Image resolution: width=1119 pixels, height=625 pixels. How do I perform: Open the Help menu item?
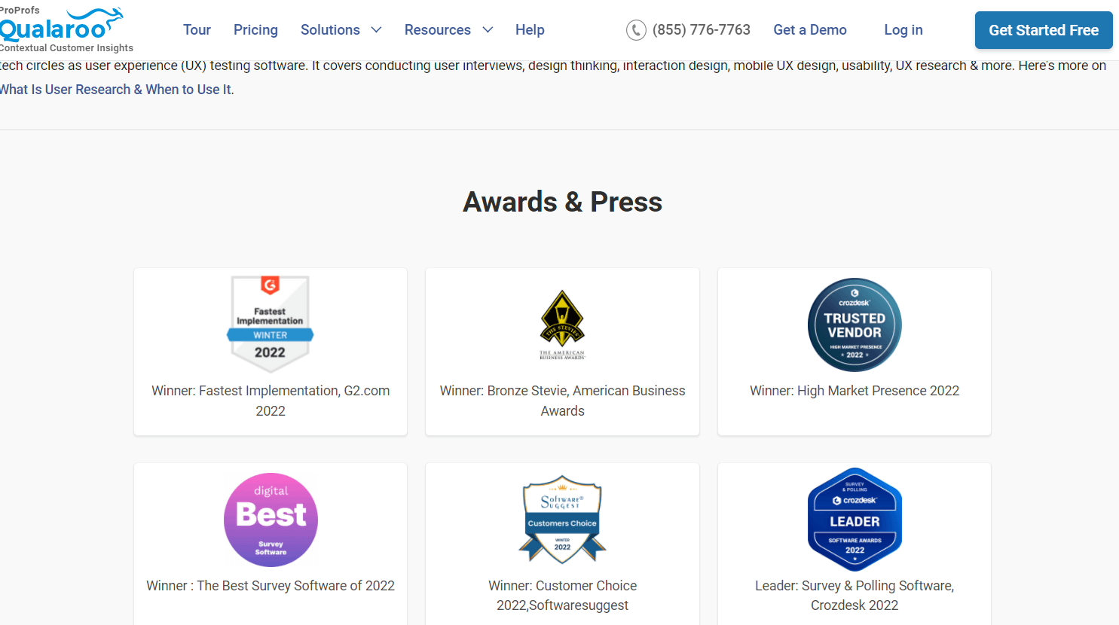pos(530,30)
